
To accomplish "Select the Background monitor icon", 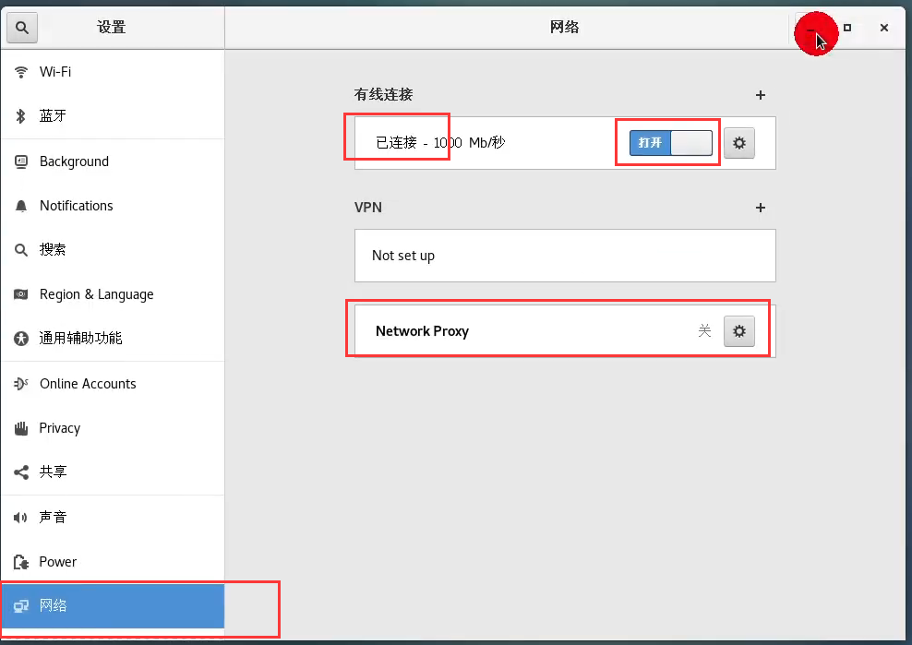I will 21,161.
